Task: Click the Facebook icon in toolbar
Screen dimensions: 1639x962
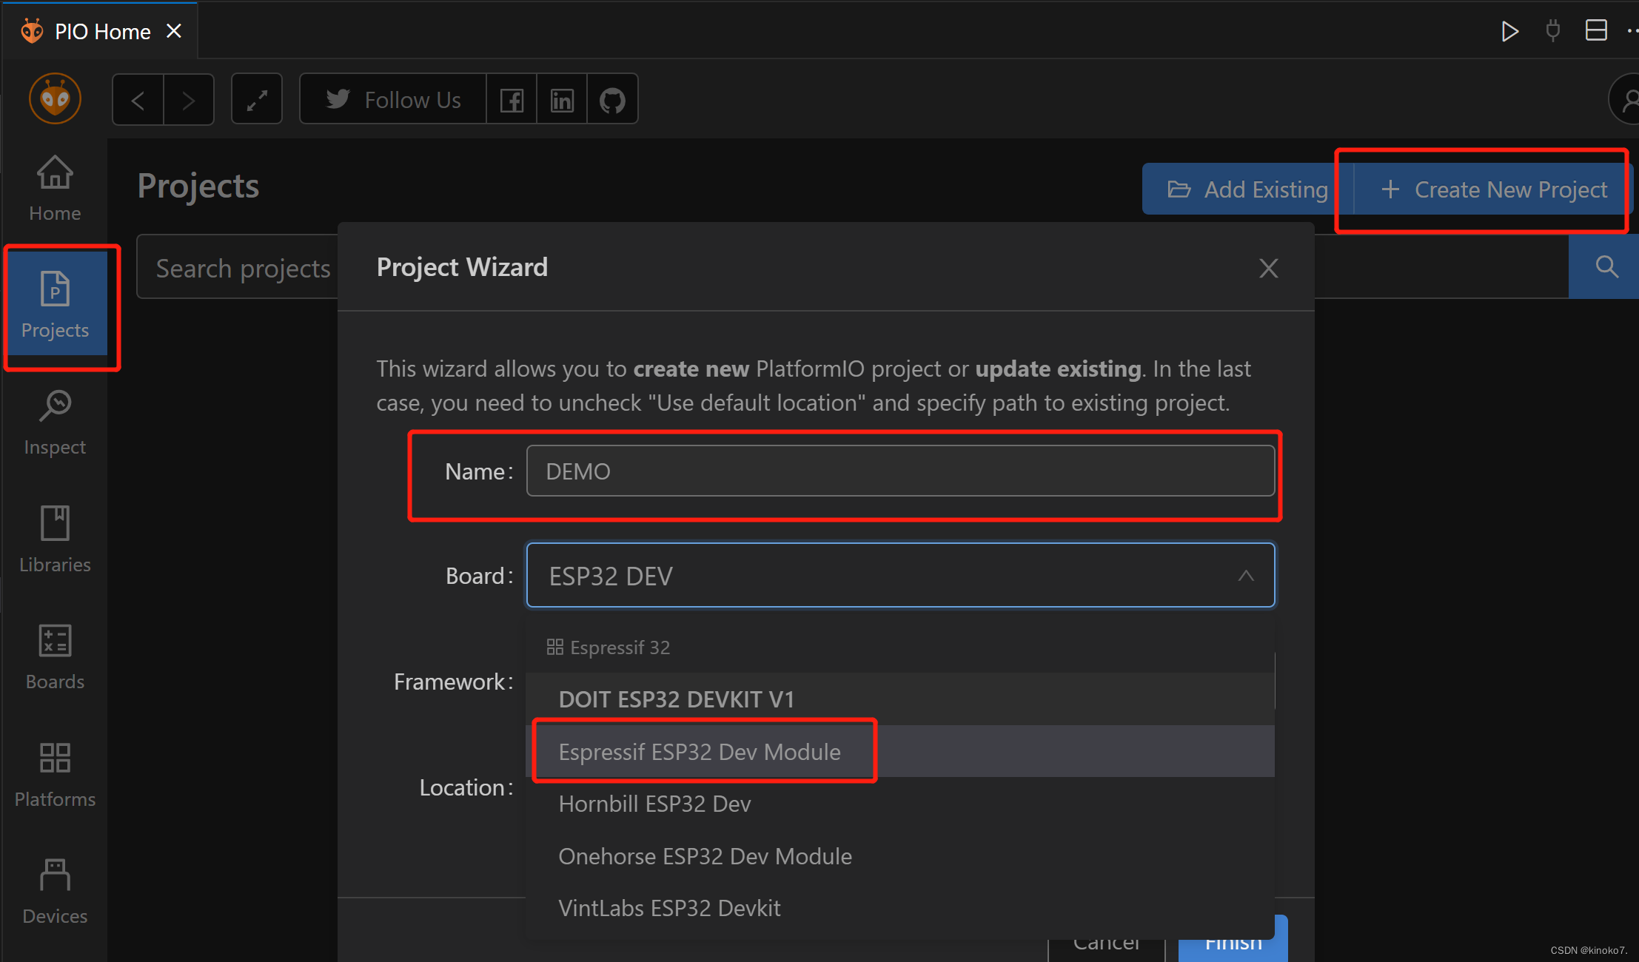Action: (512, 99)
